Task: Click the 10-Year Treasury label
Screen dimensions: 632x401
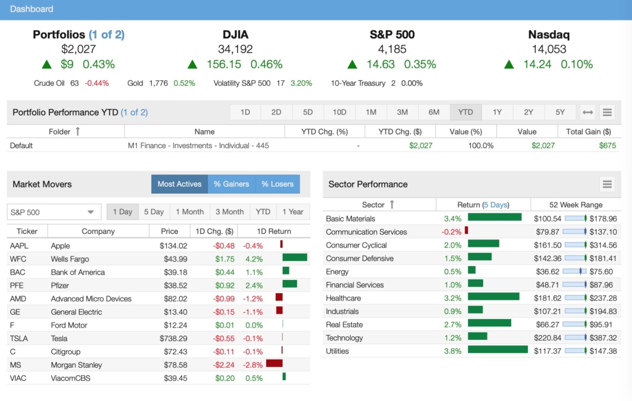Action: coord(358,83)
